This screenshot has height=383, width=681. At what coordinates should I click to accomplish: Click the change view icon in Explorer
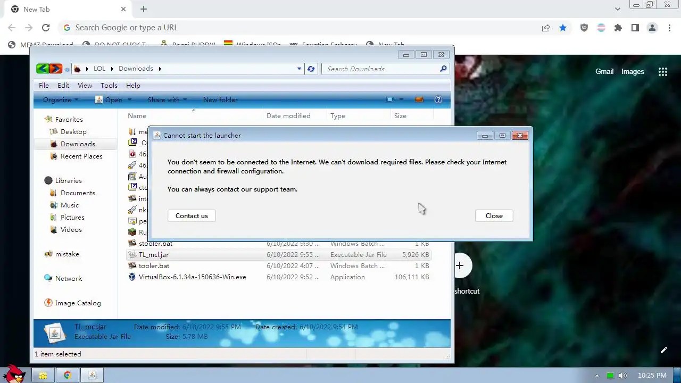[x=390, y=99]
